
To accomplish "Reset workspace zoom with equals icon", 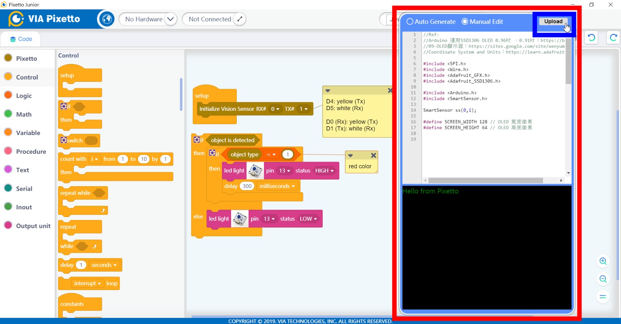I will pyautogui.click(x=603, y=297).
